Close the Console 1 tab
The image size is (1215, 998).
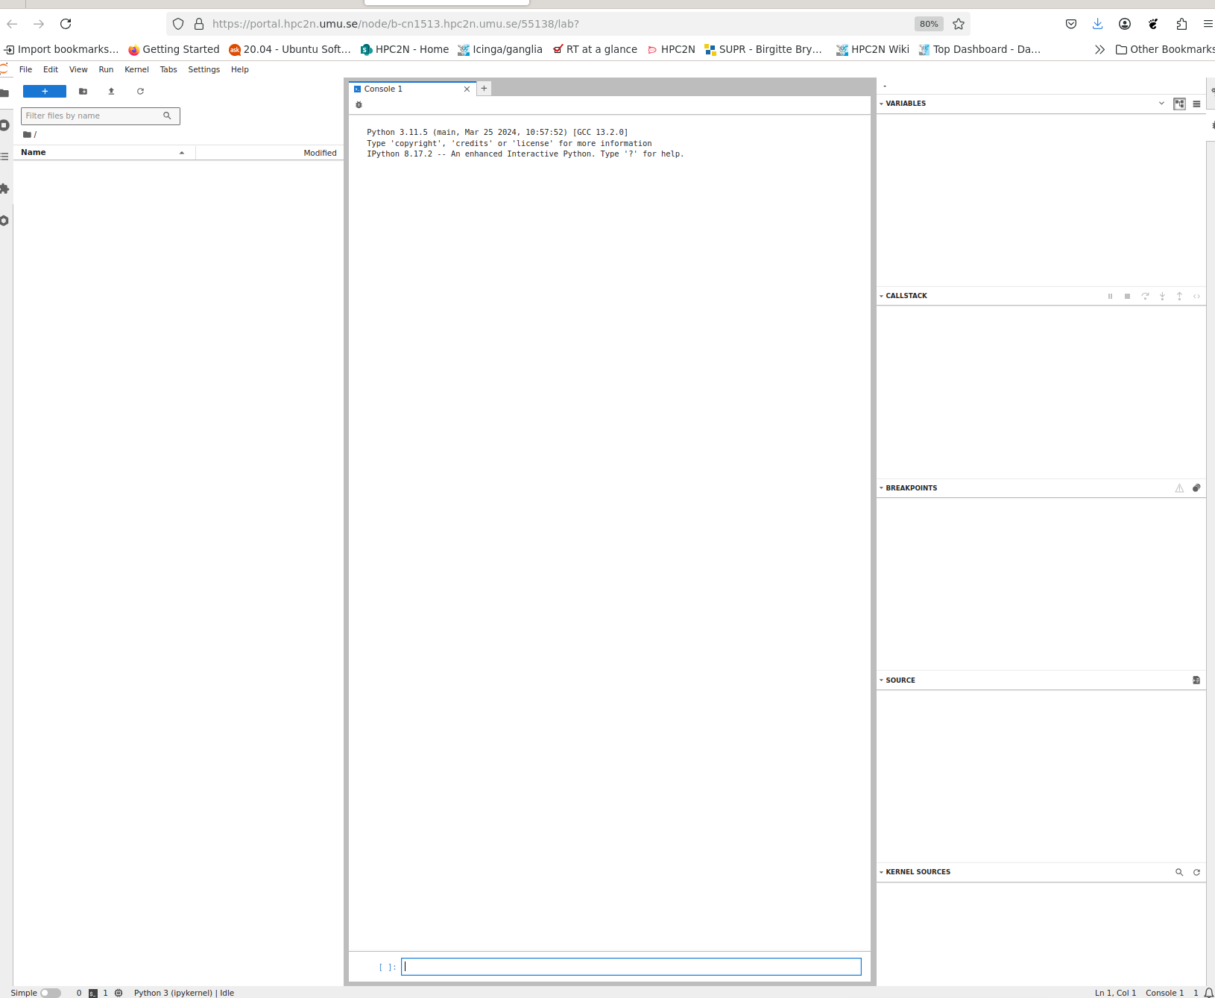(467, 89)
